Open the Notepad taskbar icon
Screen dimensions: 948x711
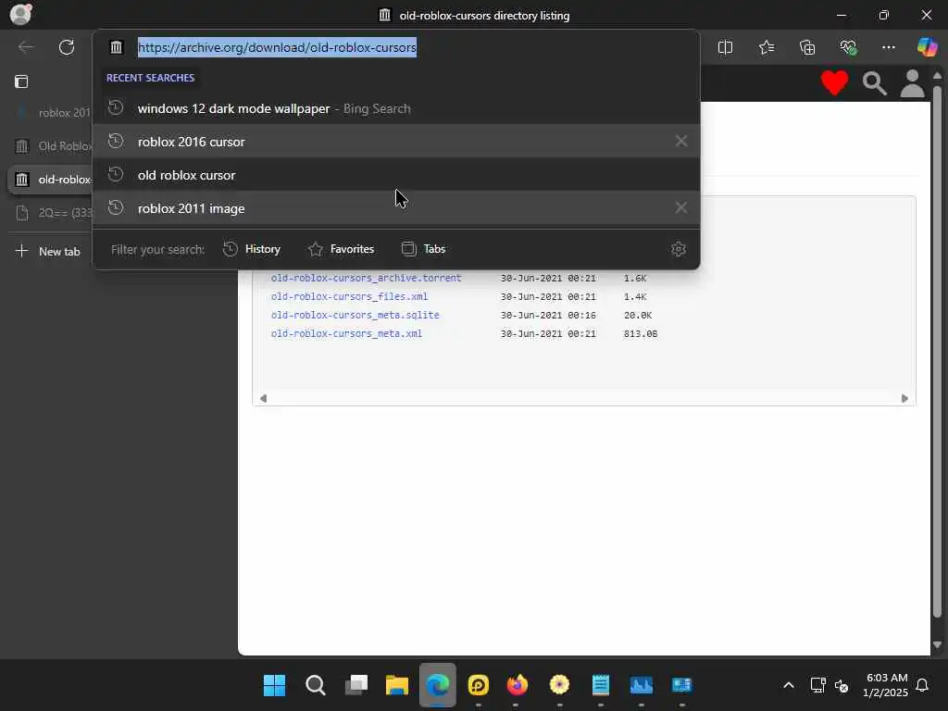[x=600, y=685]
